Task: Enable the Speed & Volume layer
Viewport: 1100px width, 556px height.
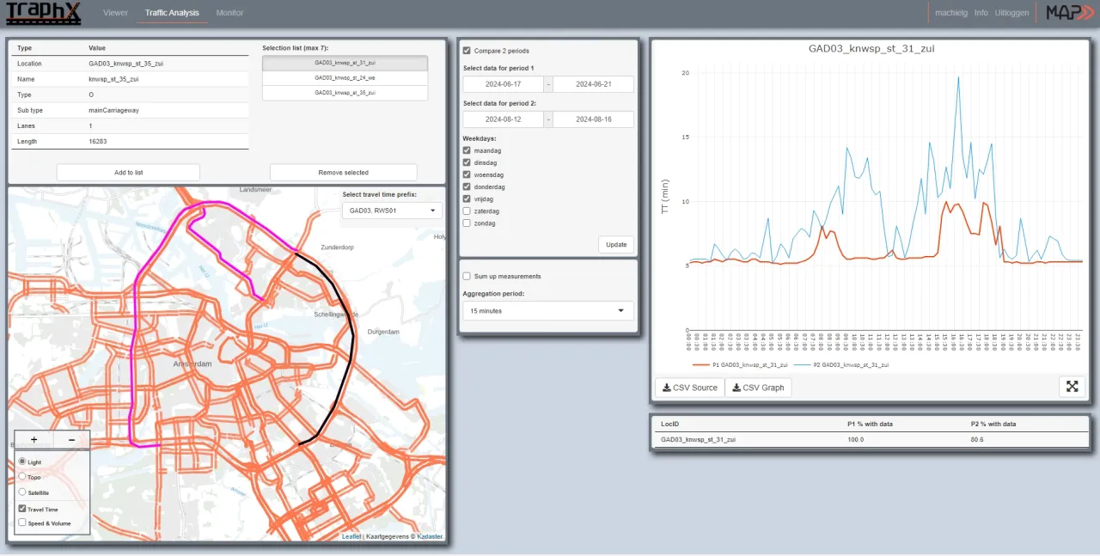Action: pos(22,522)
